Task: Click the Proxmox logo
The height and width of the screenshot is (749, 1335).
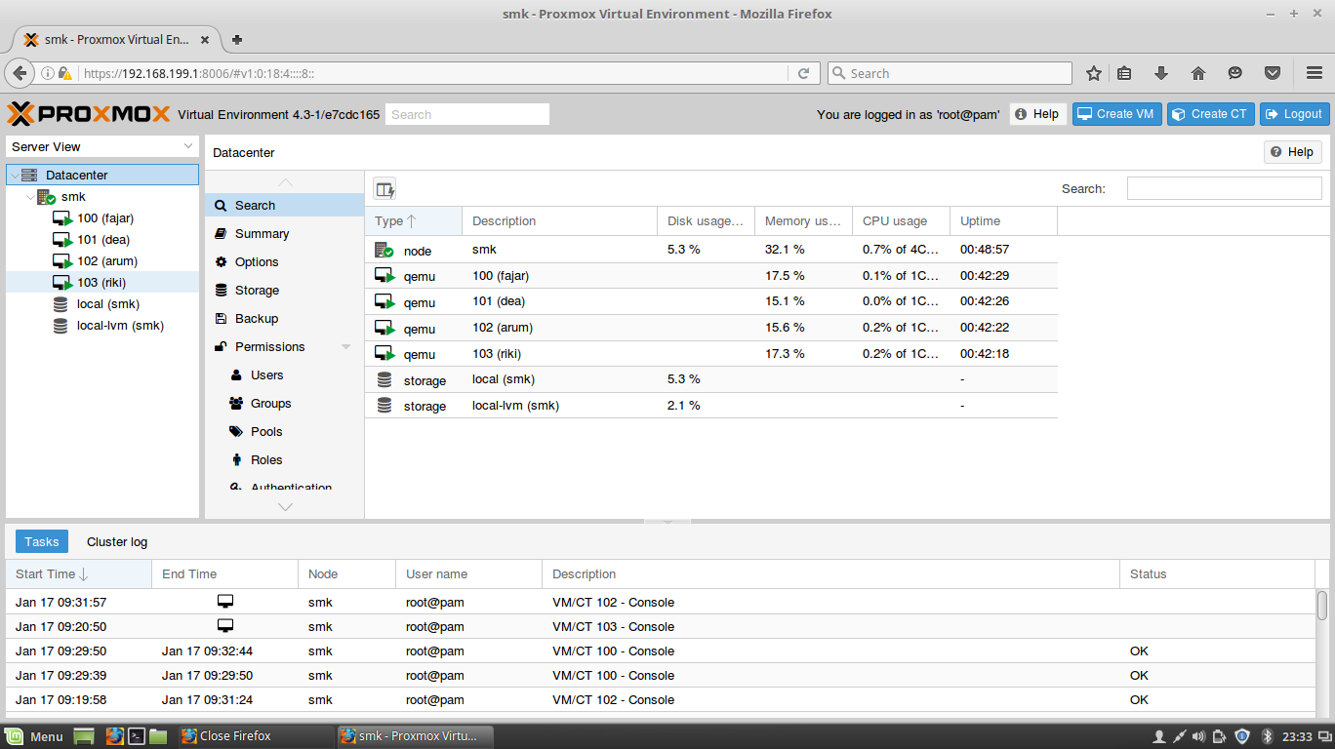Action: click(x=89, y=114)
